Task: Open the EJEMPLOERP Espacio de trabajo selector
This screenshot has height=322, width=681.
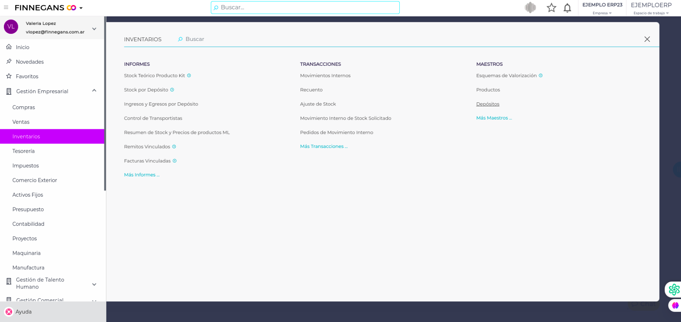Action: tap(651, 8)
